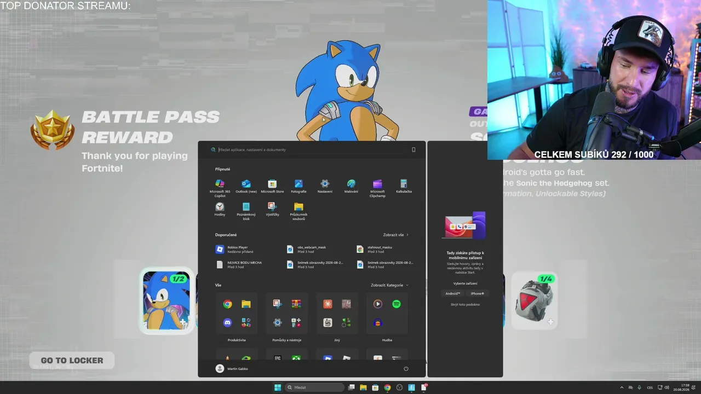
Task: Click the CES keyboard language indicator
Action: point(650,387)
